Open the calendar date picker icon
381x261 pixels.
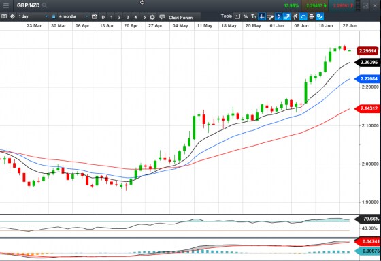click(95, 16)
